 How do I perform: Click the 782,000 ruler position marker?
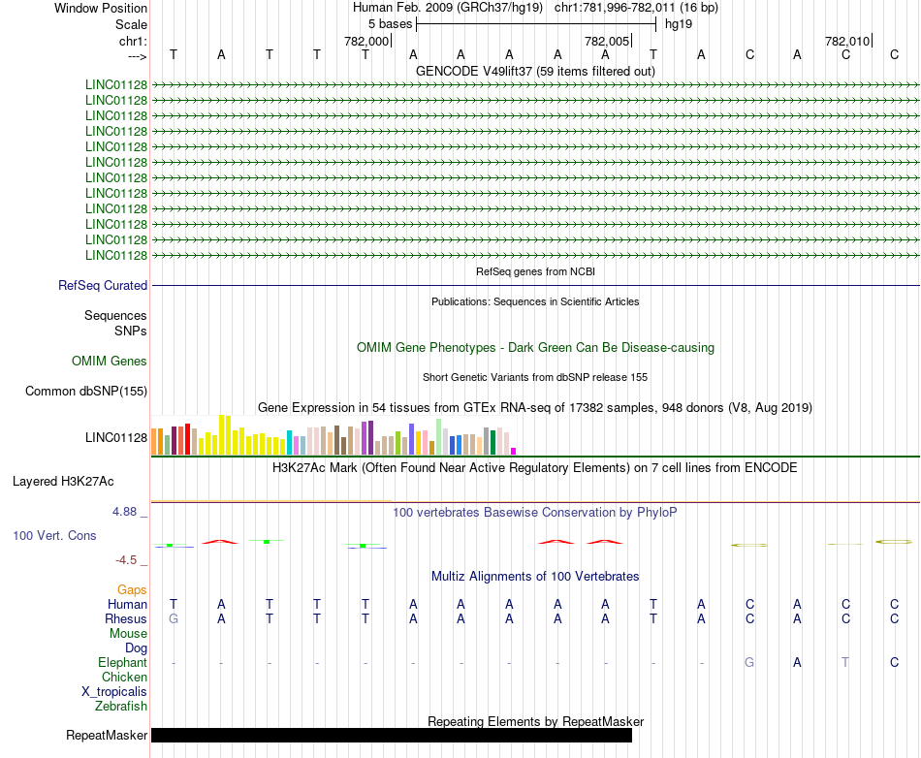(366, 41)
